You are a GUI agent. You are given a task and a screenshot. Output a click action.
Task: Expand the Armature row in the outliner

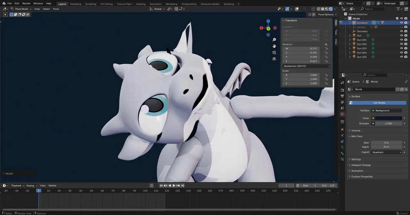tap(350, 23)
